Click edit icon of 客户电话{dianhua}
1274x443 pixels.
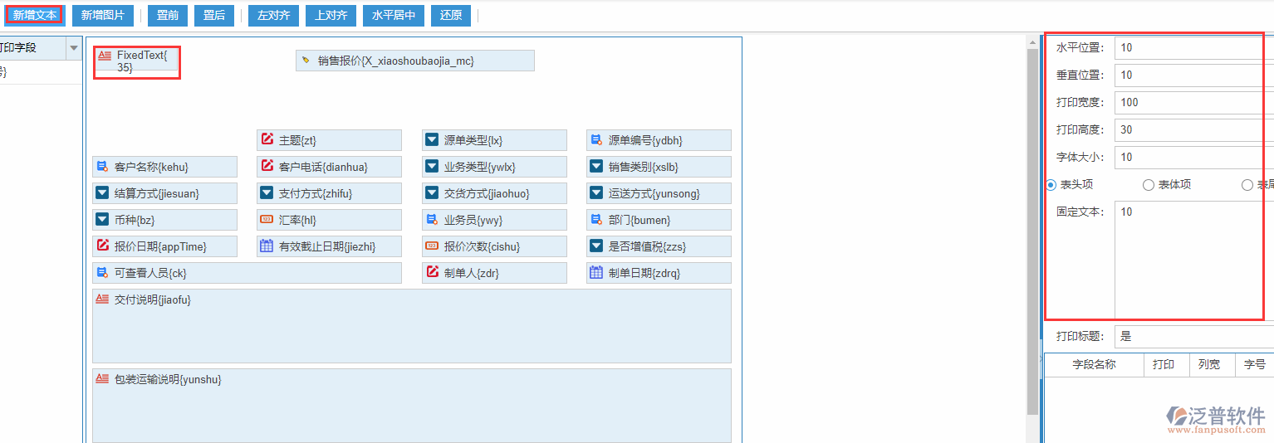267,166
